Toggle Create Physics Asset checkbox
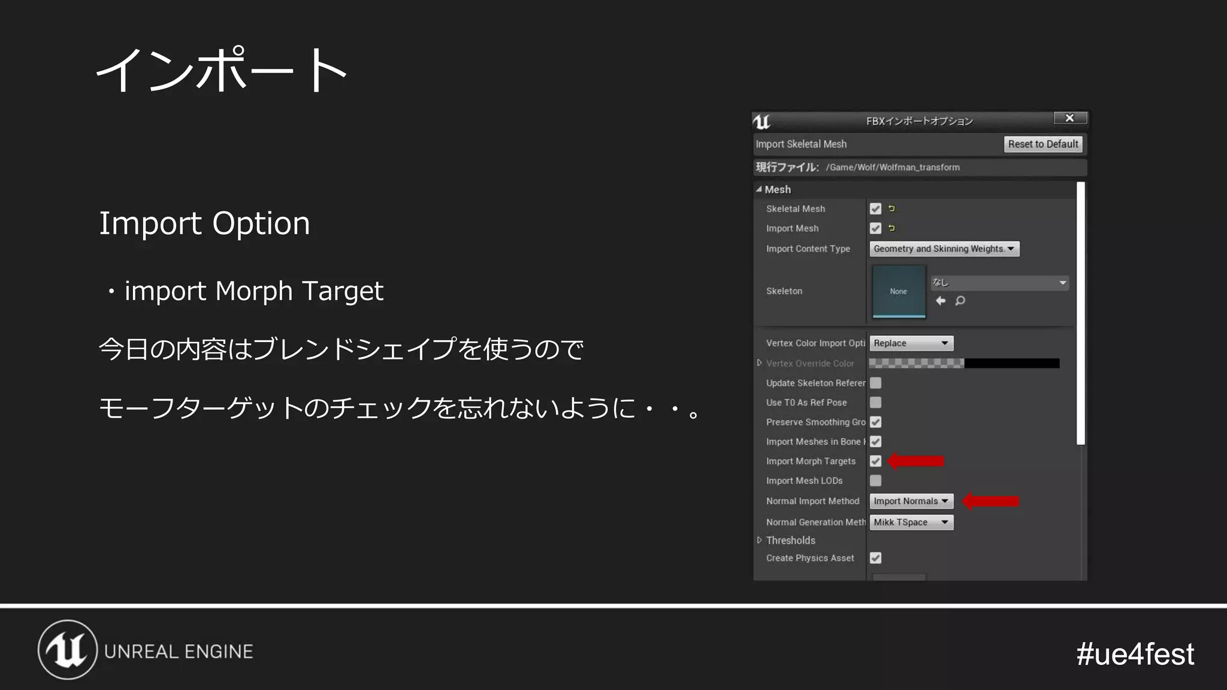 [875, 558]
